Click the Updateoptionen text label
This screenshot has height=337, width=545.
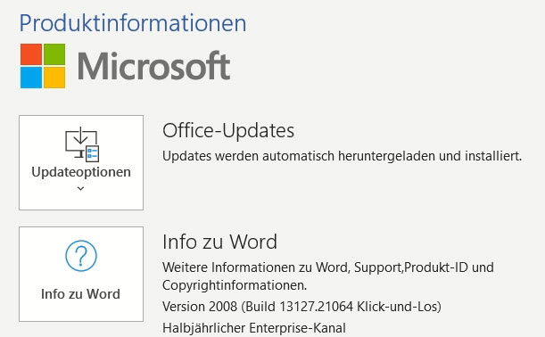click(81, 172)
